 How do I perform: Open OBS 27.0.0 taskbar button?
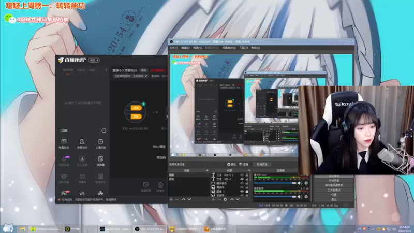[x=150, y=229]
